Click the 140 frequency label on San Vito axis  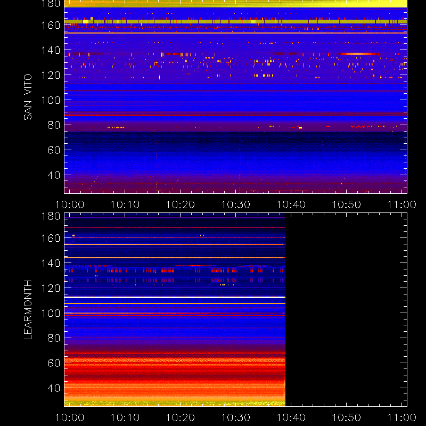coord(51,50)
